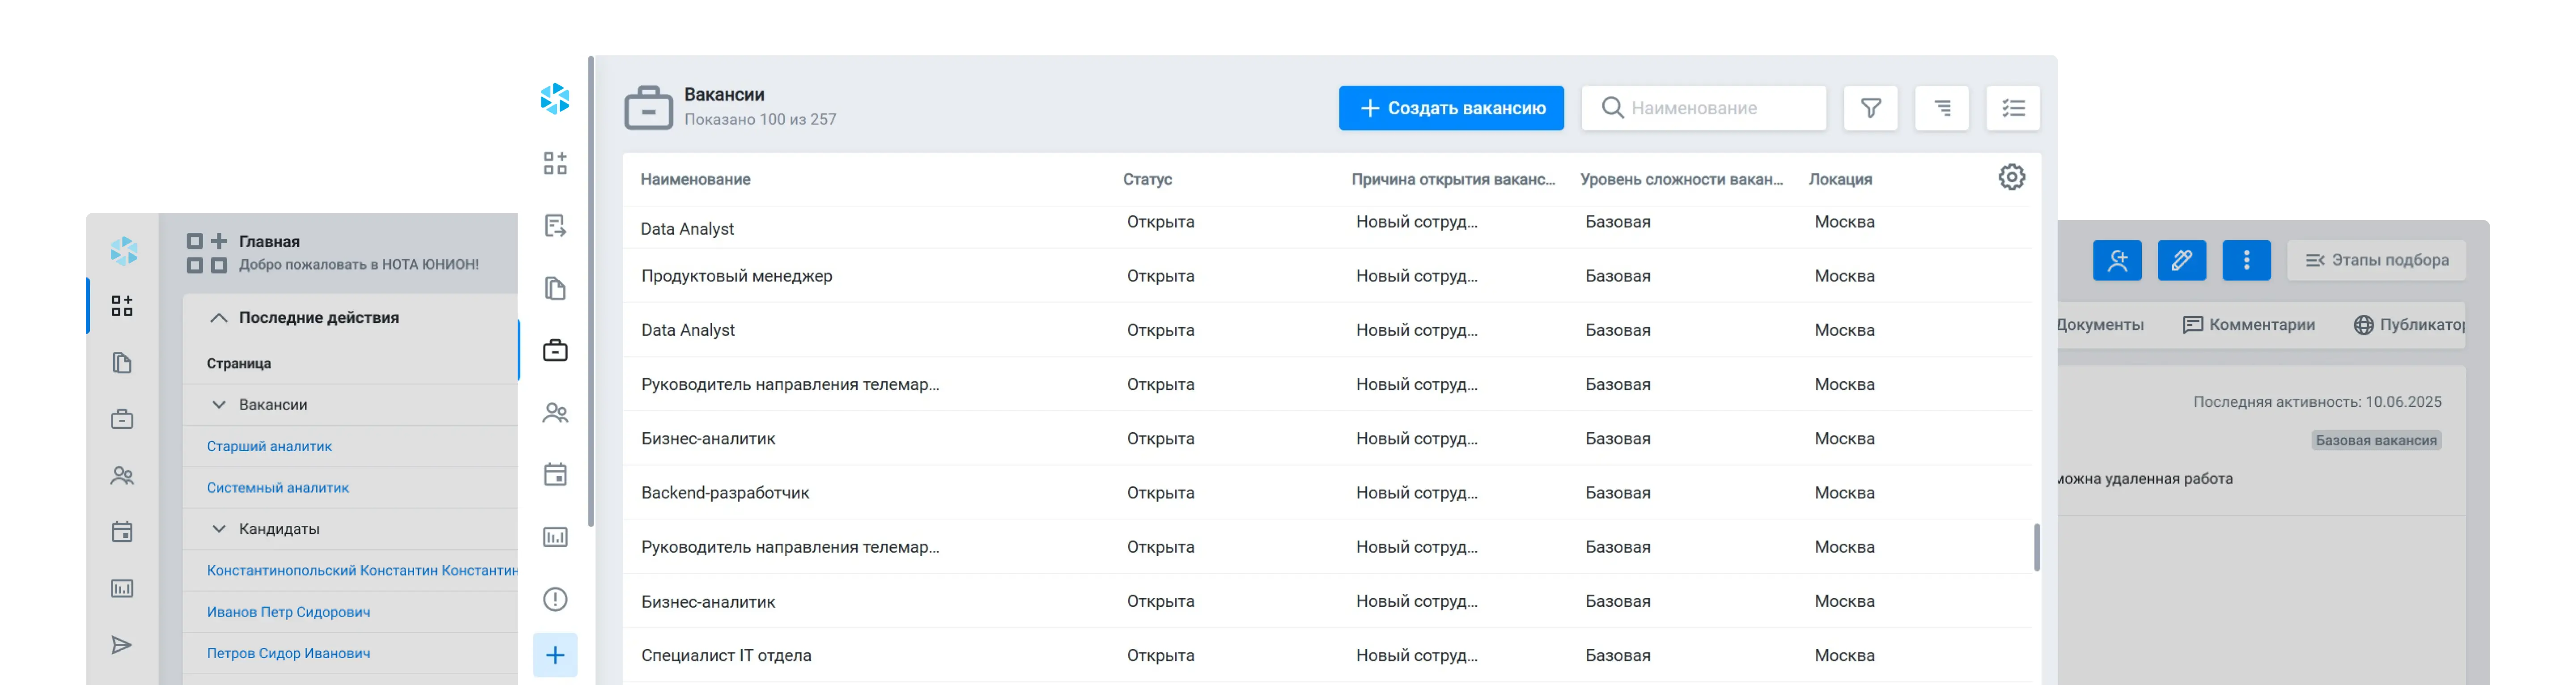Click the paper-plane send icon in the Главная sidebar

[x=122, y=645]
